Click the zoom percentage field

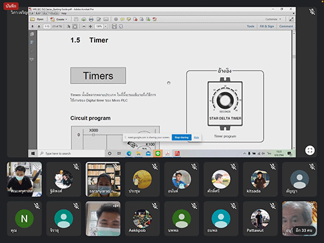(x=99, y=27)
